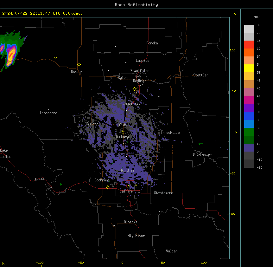Click the Stettler town label
The width and height of the screenshot is (273, 267).
[201, 75]
